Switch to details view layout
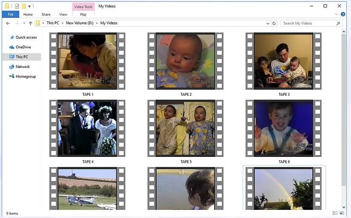This screenshot has width=351, height=218. click(335, 213)
